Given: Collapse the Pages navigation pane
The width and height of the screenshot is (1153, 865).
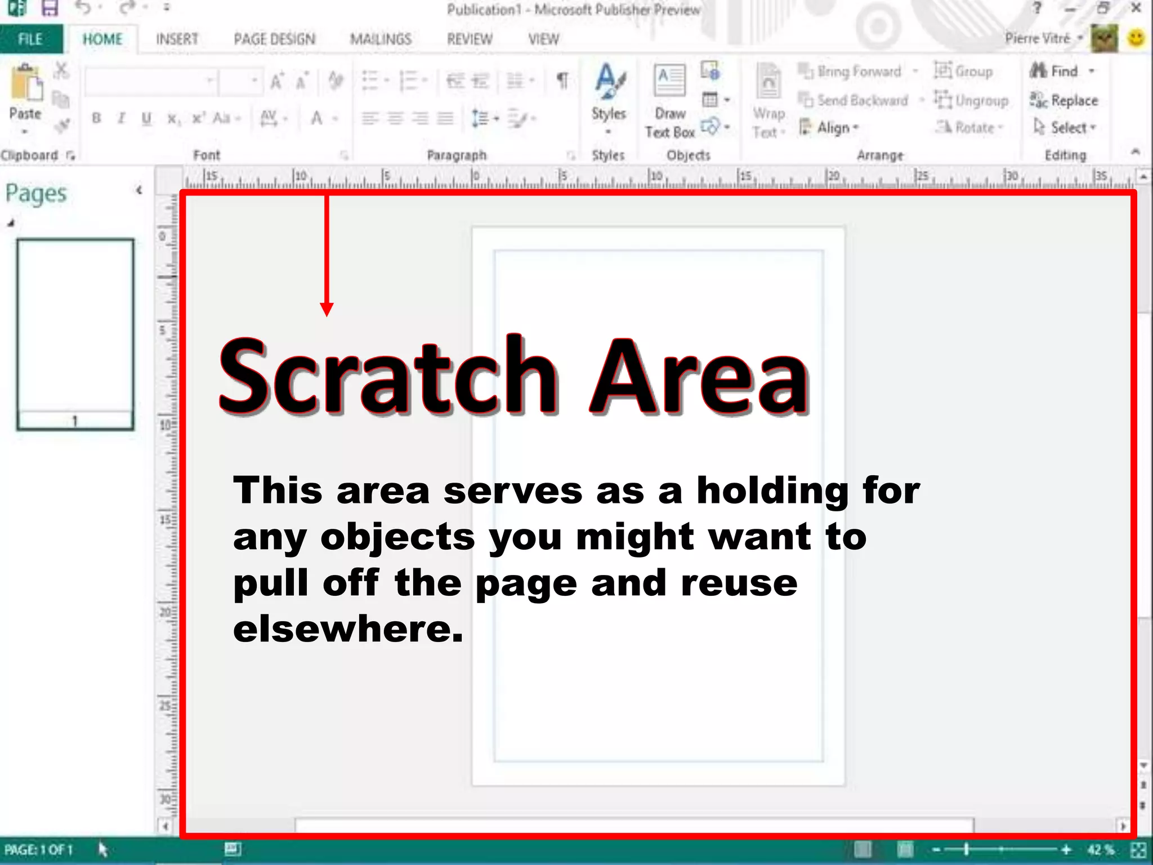Looking at the screenshot, I should 138,190.
